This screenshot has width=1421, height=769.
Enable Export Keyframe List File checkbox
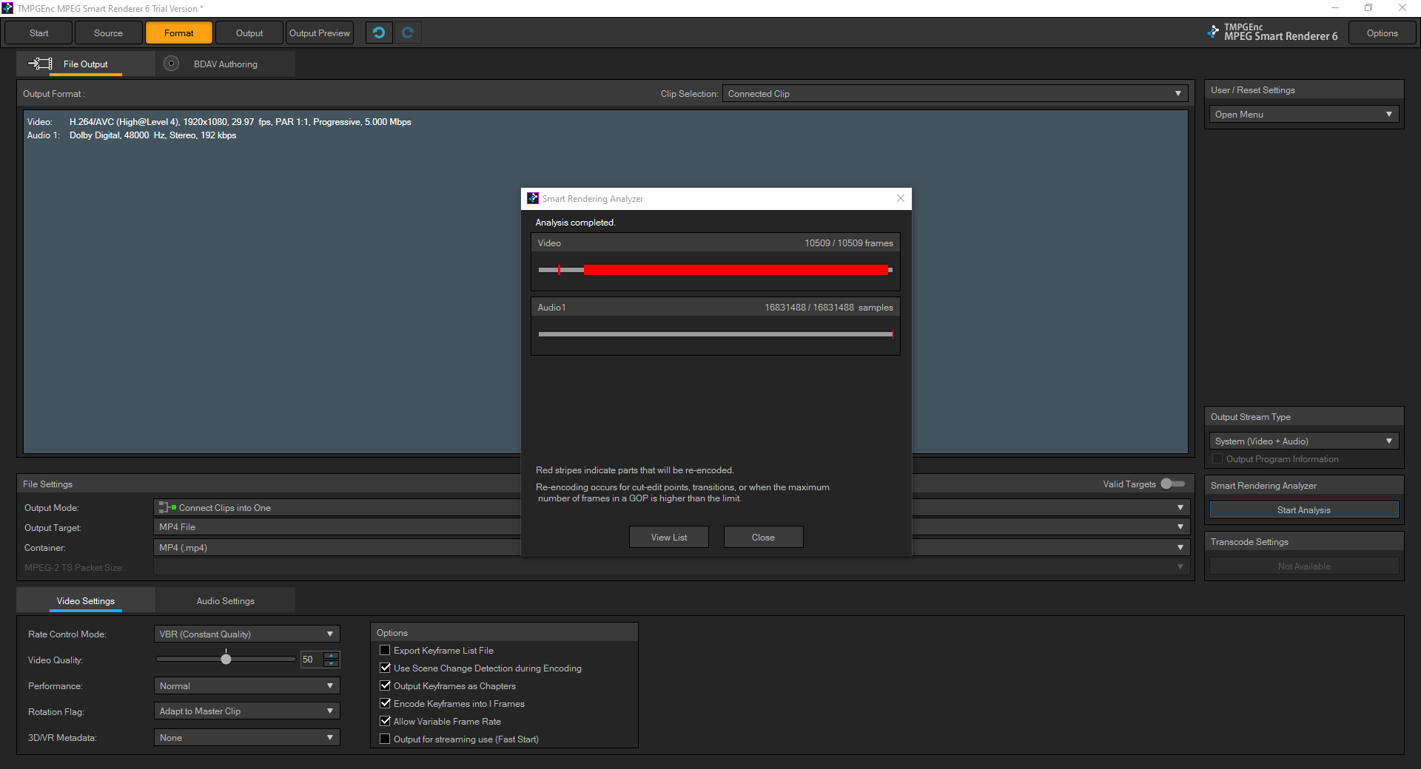click(385, 650)
